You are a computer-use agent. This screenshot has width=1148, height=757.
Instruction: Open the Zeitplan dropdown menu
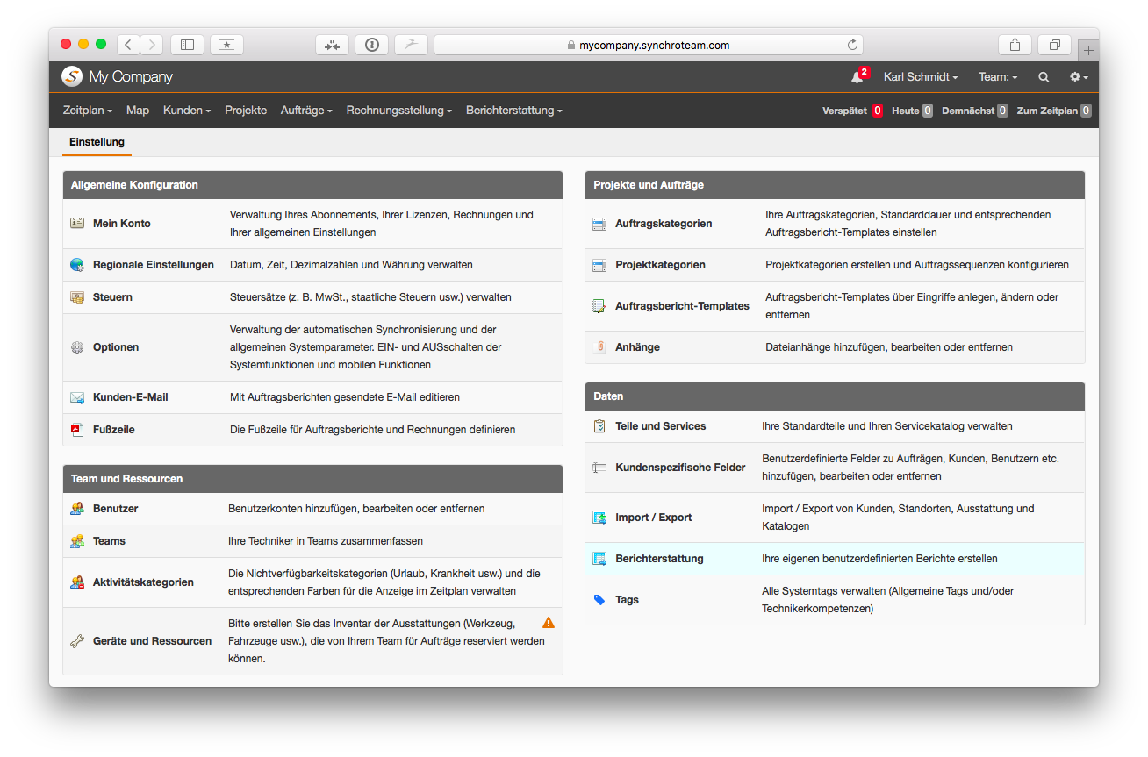pyautogui.click(x=88, y=111)
